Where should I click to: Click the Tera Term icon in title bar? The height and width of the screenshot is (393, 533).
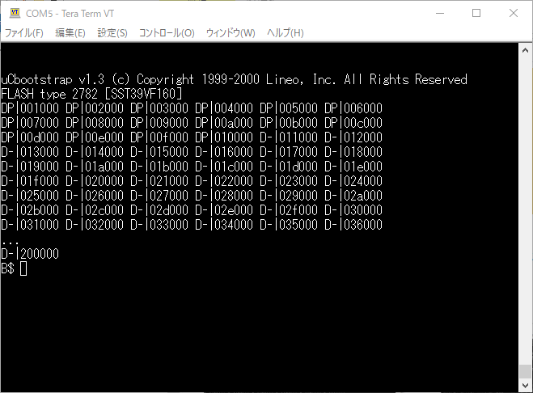tap(14, 13)
